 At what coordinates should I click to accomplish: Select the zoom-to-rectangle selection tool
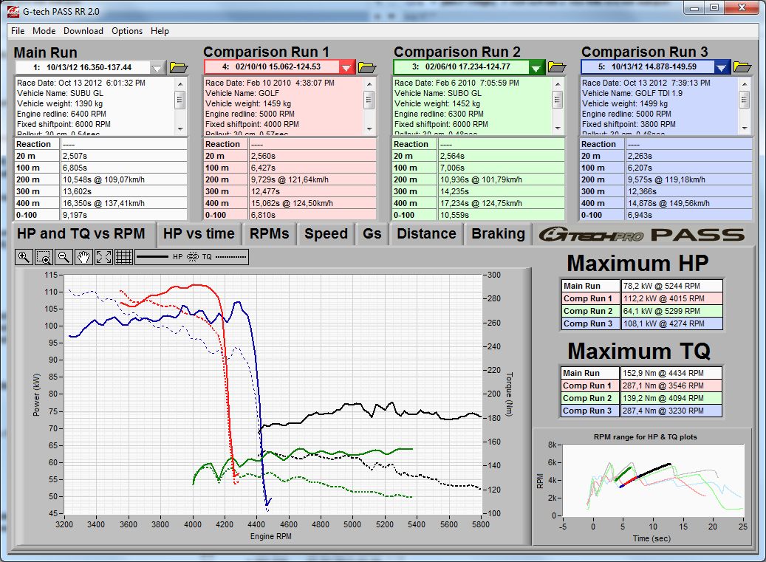coord(44,257)
